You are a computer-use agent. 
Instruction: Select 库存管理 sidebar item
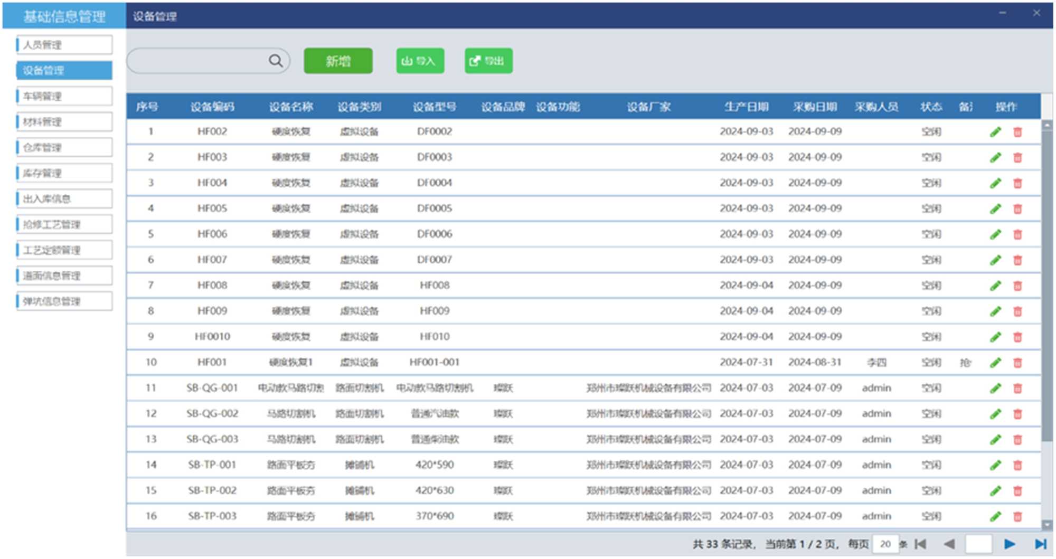pos(64,173)
